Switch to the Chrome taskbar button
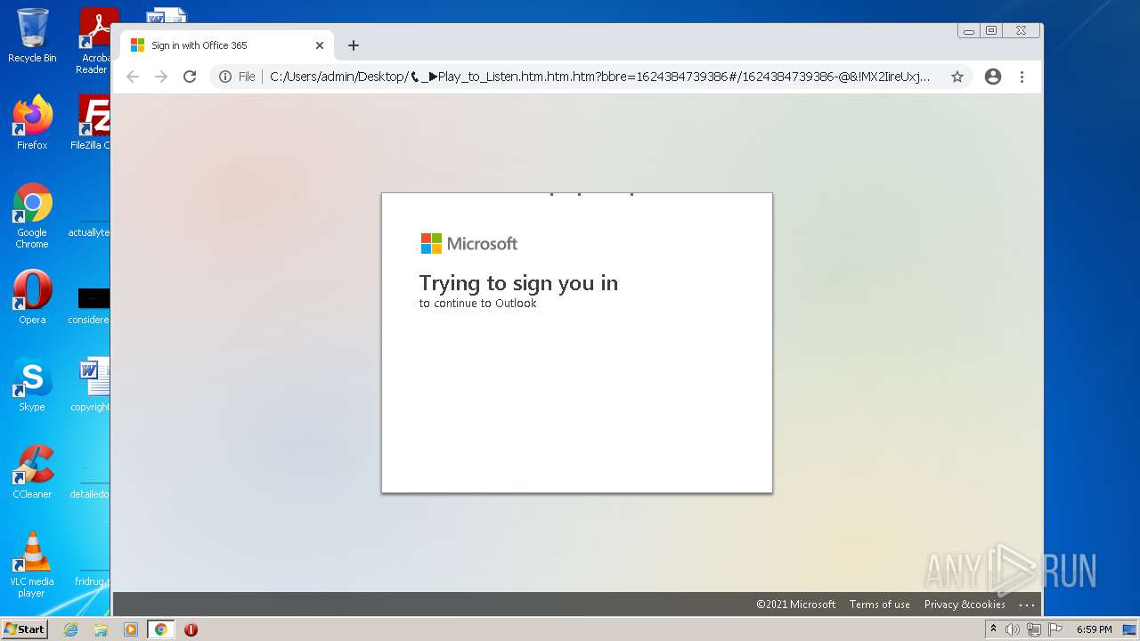 (x=160, y=629)
